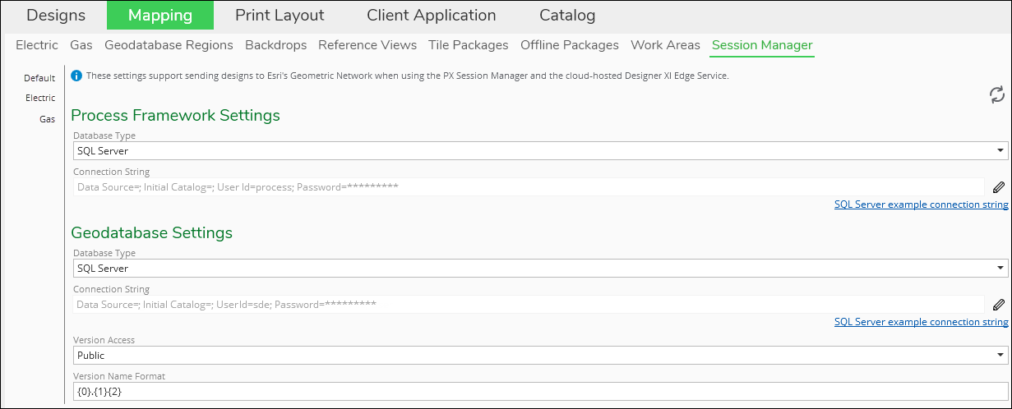This screenshot has width=1012, height=409.
Task: Select the Tile Packages sub-tab
Action: [469, 45]
